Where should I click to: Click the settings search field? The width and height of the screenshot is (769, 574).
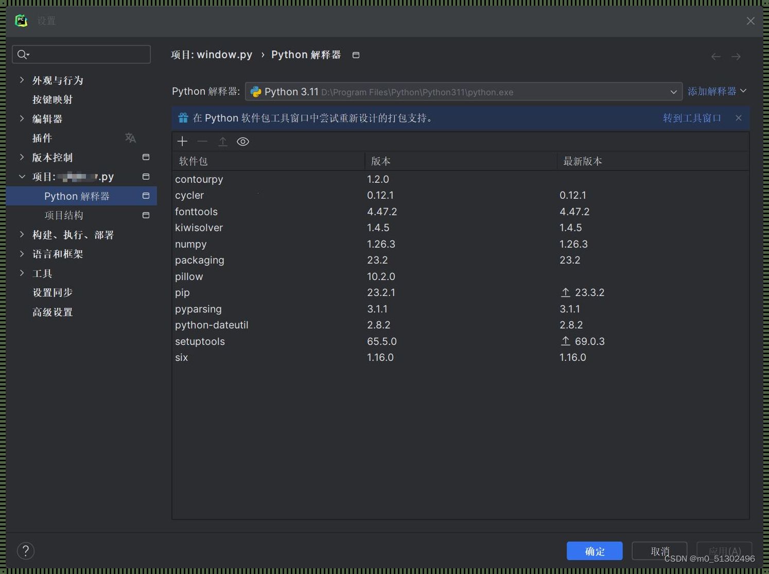[81, 54]
